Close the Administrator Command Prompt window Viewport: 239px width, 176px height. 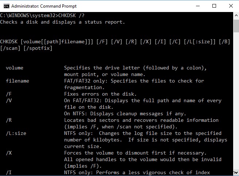(231, 6)
